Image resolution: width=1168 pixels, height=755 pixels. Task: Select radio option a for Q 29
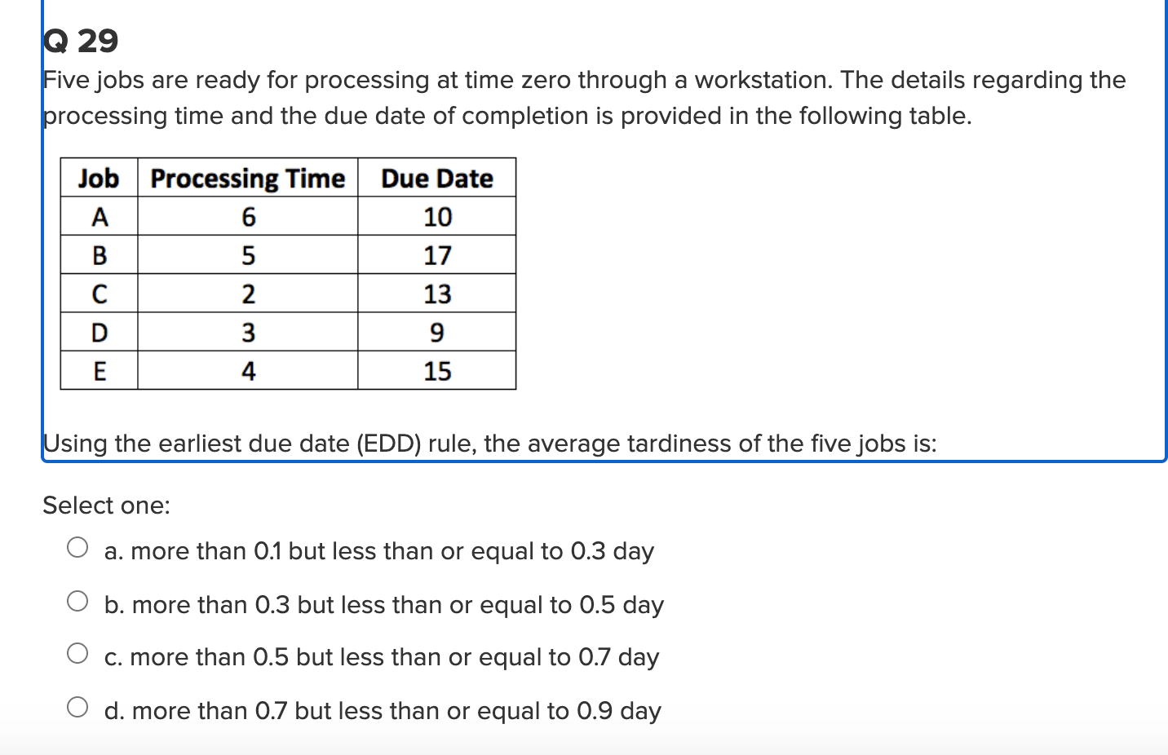pos(78,548)
